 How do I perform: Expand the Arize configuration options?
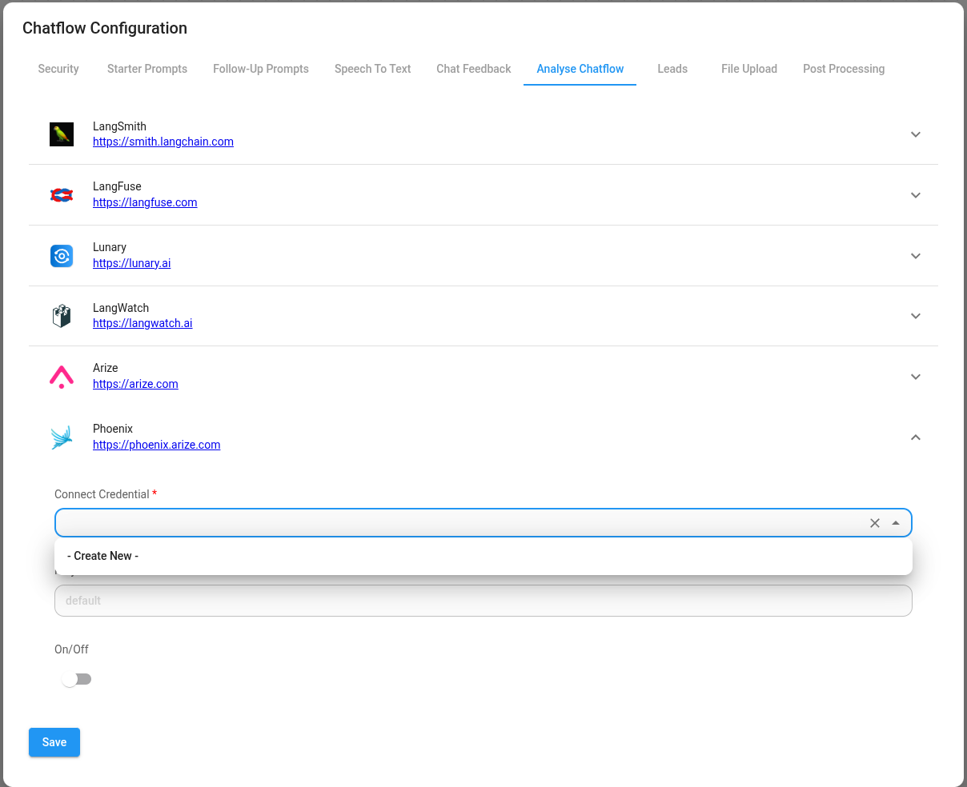tap(915, 376)
